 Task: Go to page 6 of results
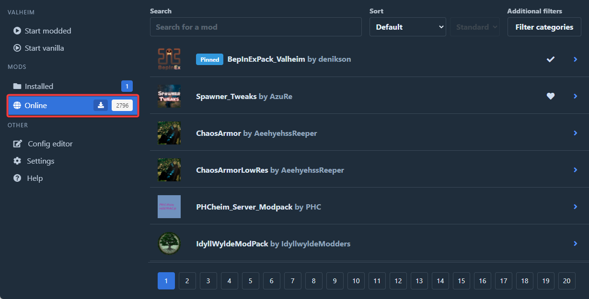pos(272,281)
